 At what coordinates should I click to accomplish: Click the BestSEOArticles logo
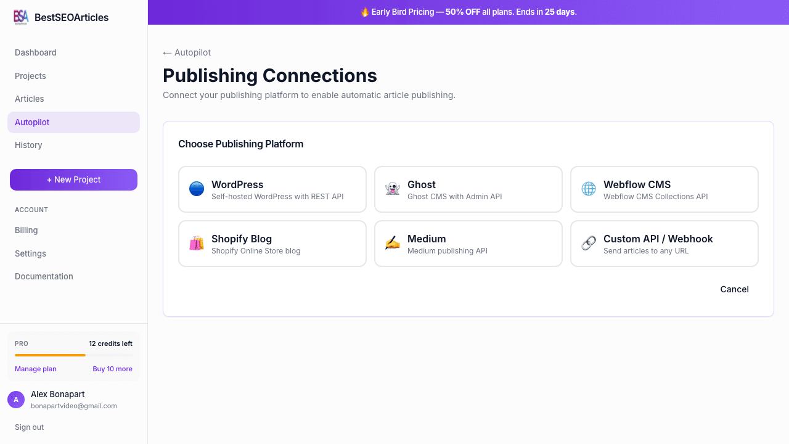click(x=60, y=17)
